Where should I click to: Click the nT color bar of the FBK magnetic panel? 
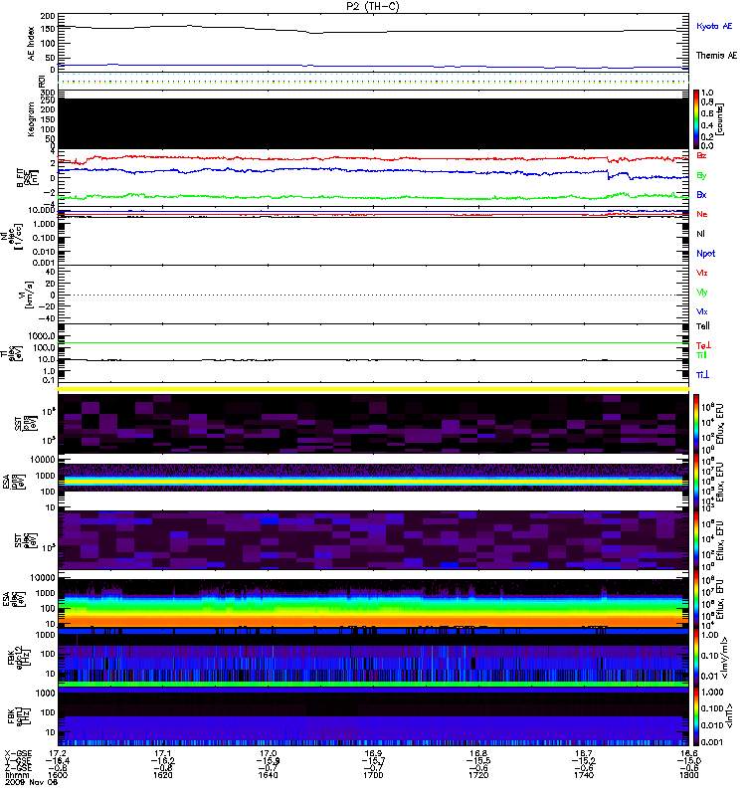(x=696, y=716)
